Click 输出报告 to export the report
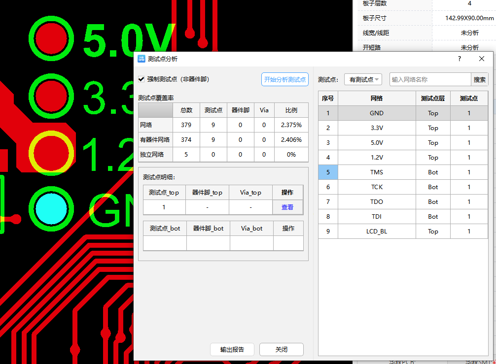Viewport: 496px width, 364px height. point(232,349)
